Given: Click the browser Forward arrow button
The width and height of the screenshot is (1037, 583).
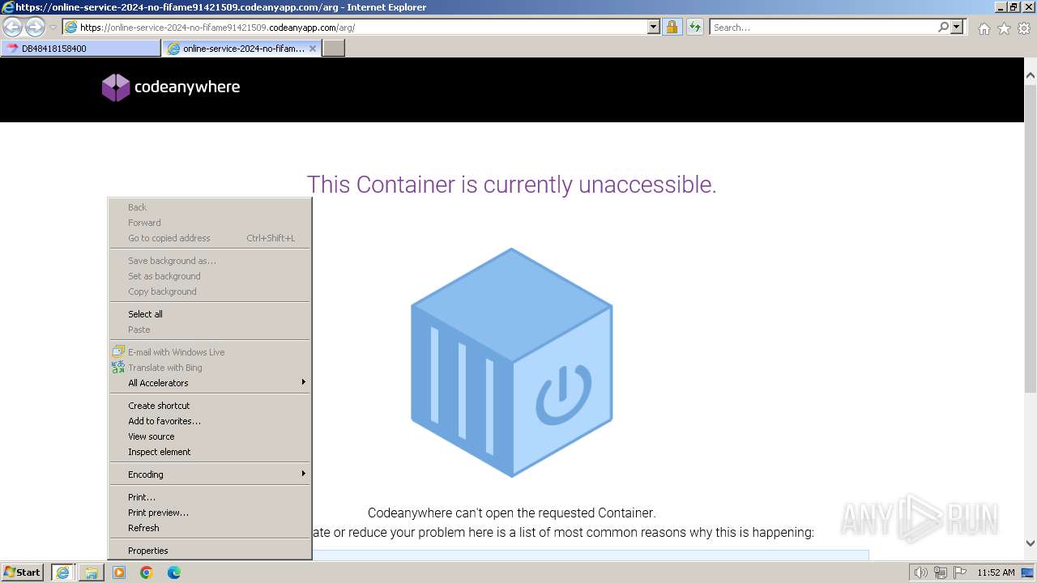Looking at the screenshot, I should [35, 28].
